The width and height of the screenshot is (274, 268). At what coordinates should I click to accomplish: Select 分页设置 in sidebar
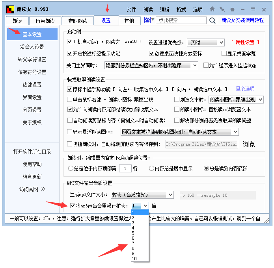point(32,110)
